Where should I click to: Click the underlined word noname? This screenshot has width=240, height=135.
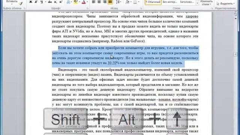click(x=165, y=99)
